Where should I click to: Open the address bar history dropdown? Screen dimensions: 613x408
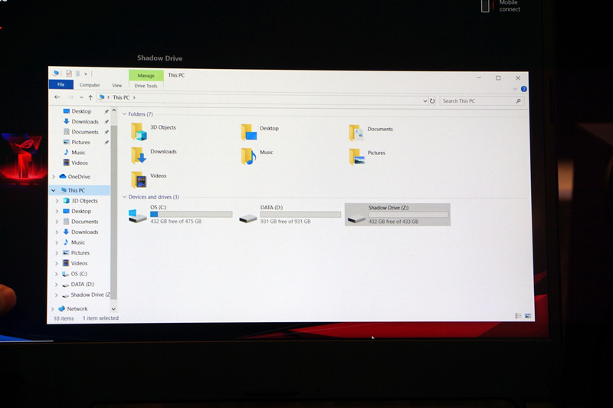[x=425, y=101]
